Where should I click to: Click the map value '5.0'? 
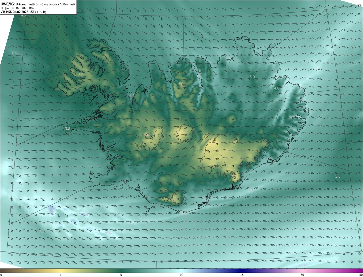tap(252, 77)
